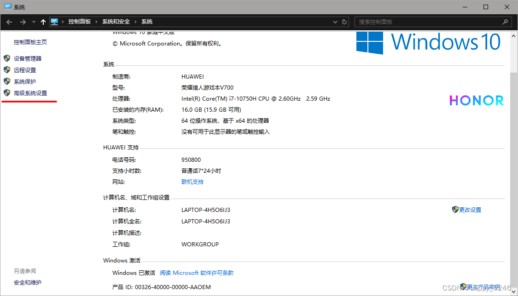The width and height of the screenshot is (518, 296).
Task: Expand chevron after 系统和安全 in breadcrumb
Action: click(x=135, y=22)
